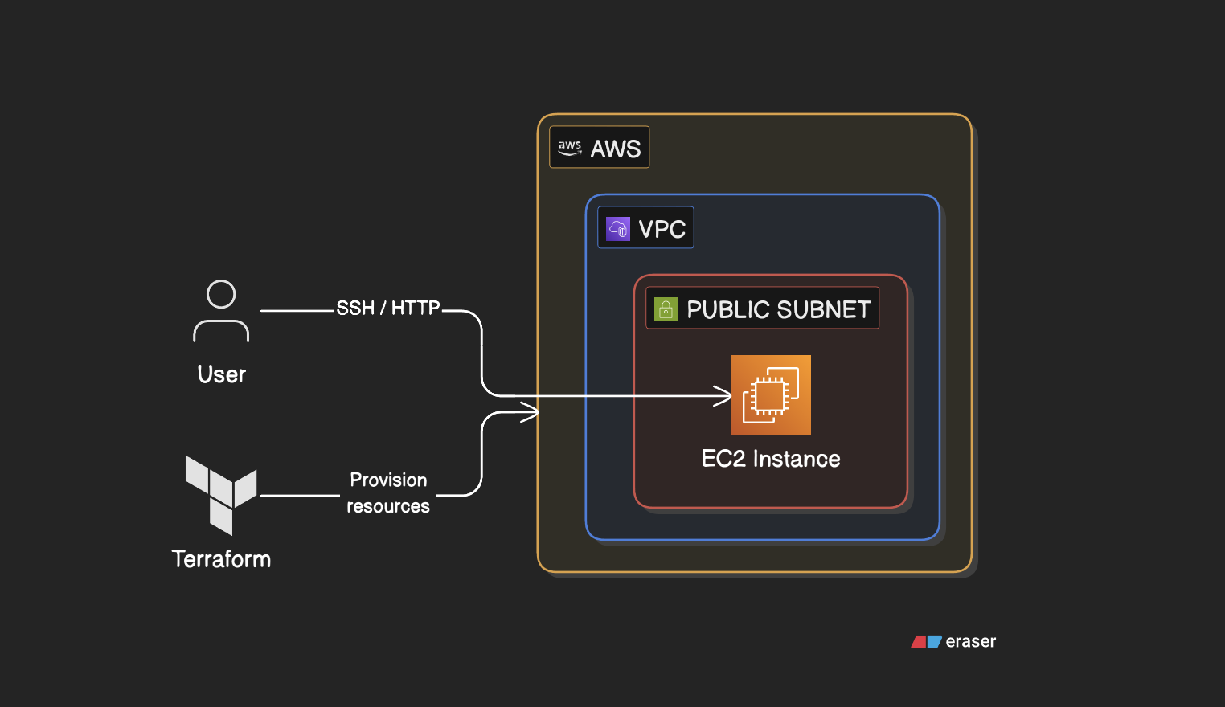Select the orange EC2 Instance chip icon
Viewport: 1225px width, 707px height.
coord(770,394)
